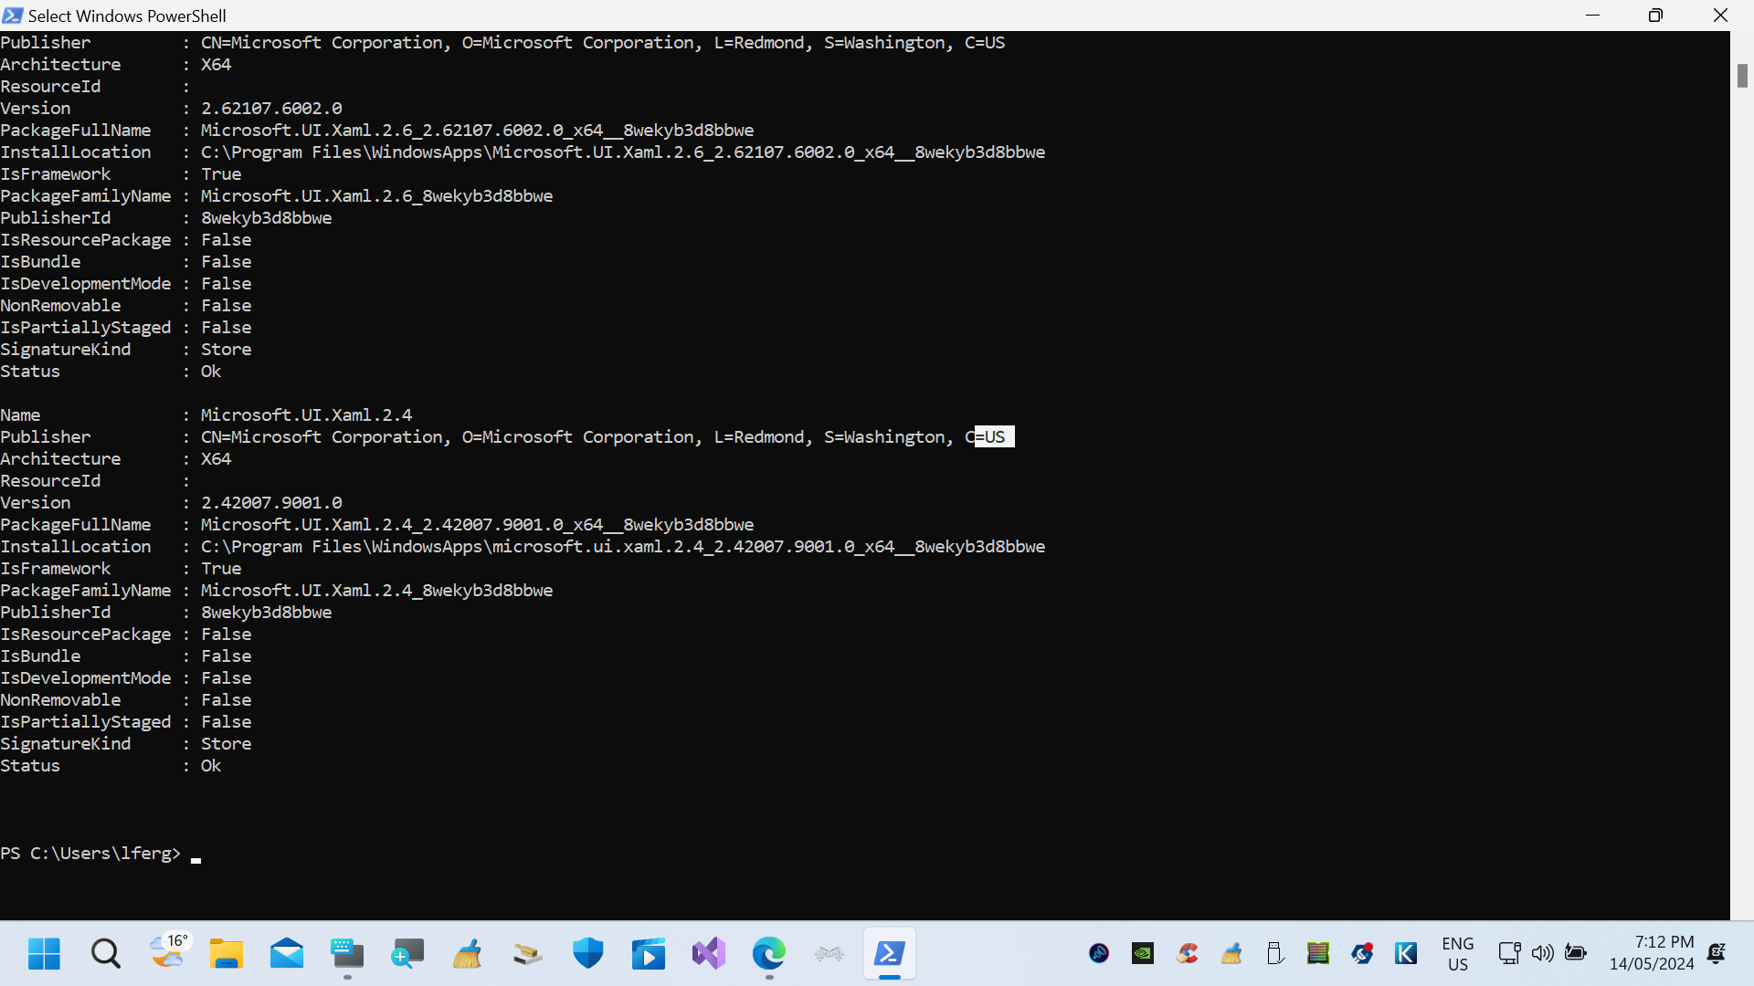
Task: Open the Mail app from taskbar
Action: (x=287, y=954)
